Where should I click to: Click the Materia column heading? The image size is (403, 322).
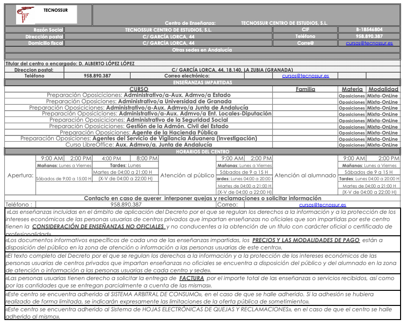point(352,89)
